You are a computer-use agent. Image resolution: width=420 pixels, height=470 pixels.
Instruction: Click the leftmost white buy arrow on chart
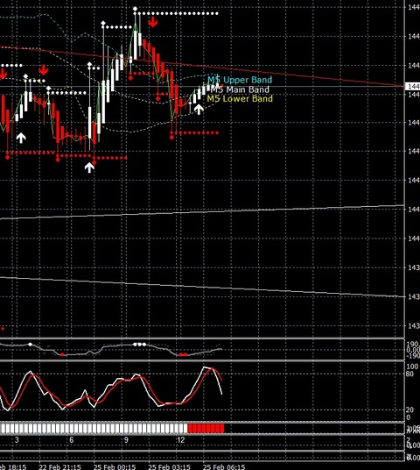pos(21,138)
